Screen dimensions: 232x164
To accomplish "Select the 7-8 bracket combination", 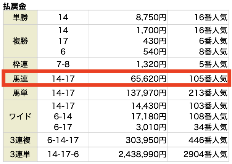I will pos(63,64).
